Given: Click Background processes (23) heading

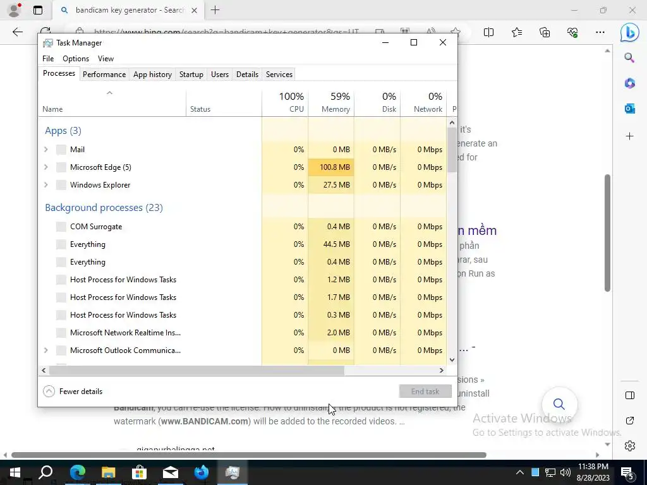Looking at the screenshot, I should point(104,207).
